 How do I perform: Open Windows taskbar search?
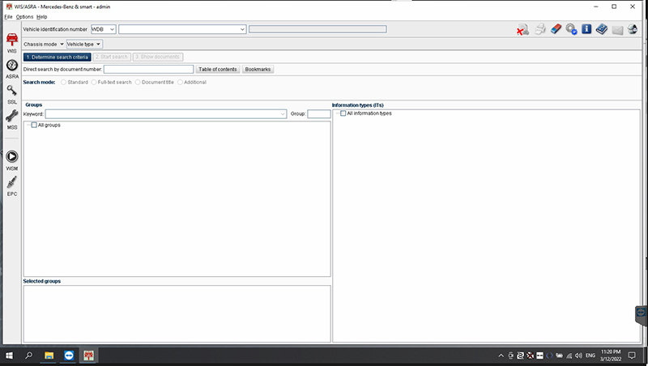click(28, 355)
